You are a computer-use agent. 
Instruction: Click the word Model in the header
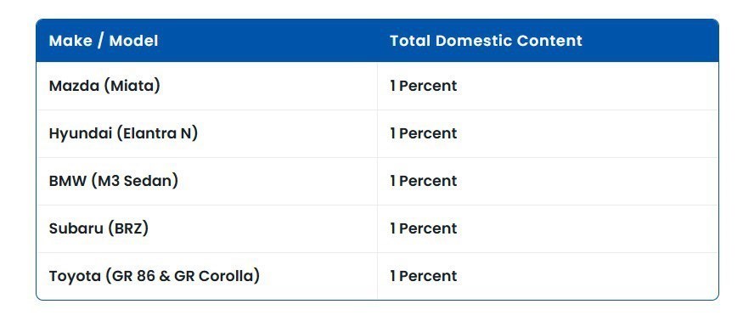[133, 41]
